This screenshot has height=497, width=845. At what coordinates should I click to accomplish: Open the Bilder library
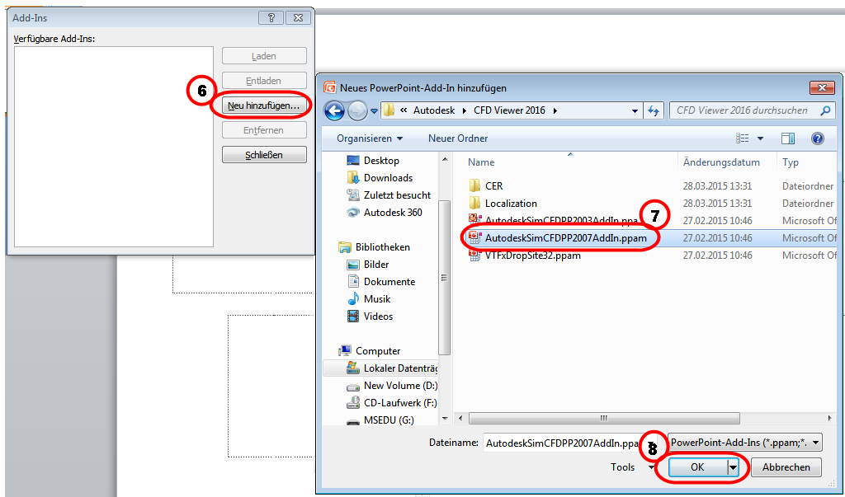[375, 265]
